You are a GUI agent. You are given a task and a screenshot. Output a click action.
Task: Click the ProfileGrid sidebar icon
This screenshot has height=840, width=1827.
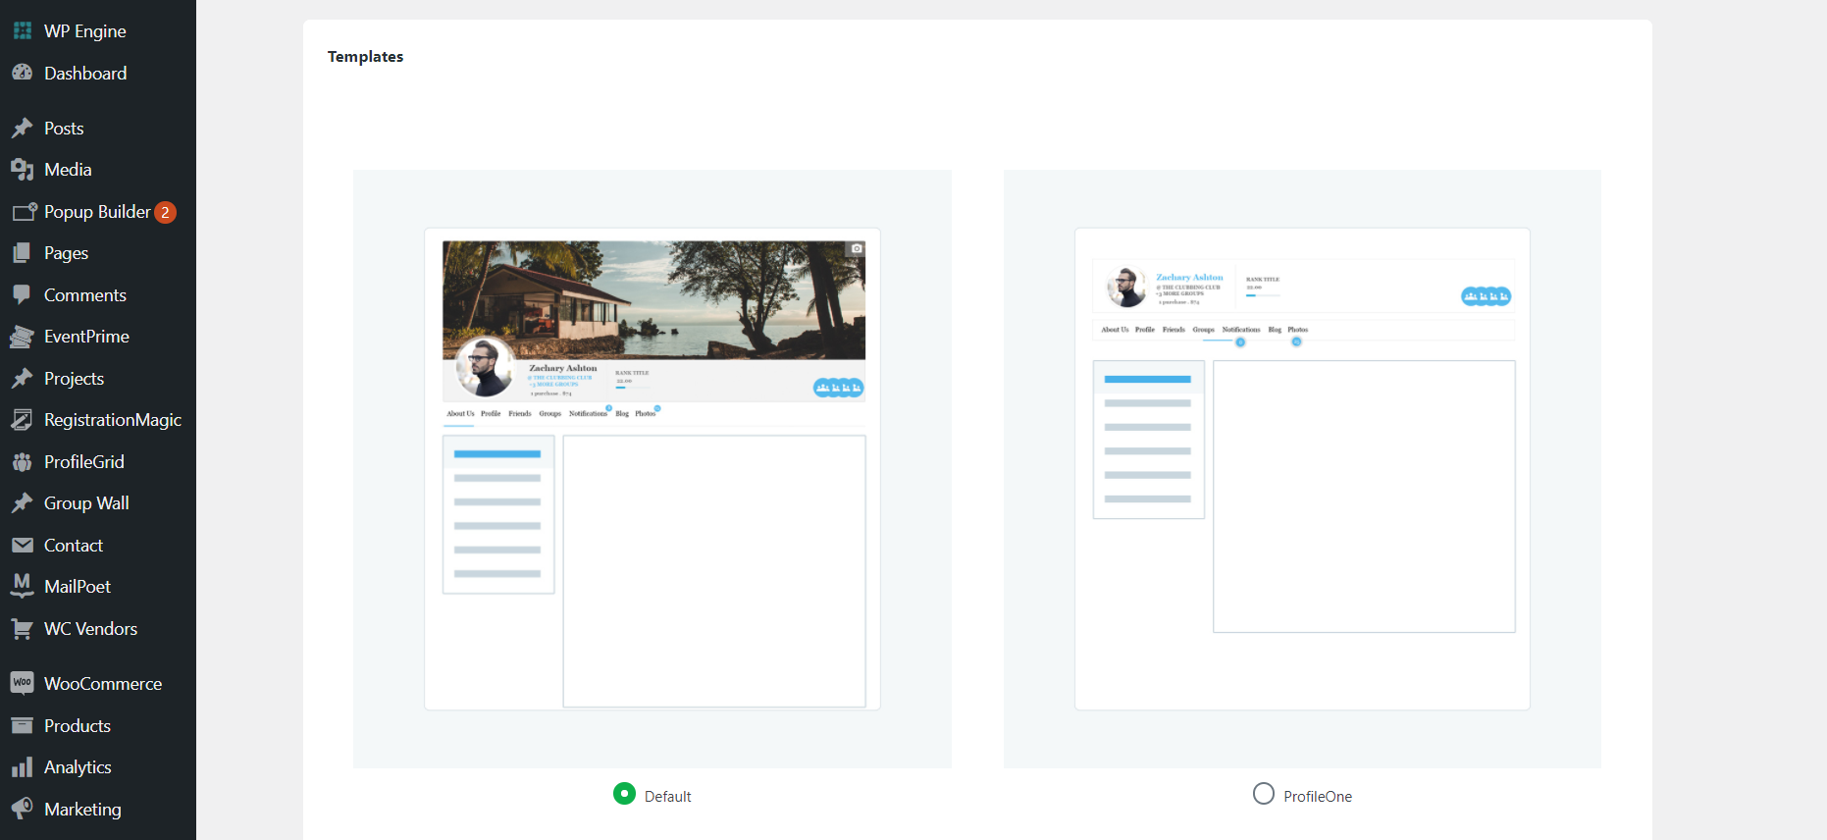22,462
